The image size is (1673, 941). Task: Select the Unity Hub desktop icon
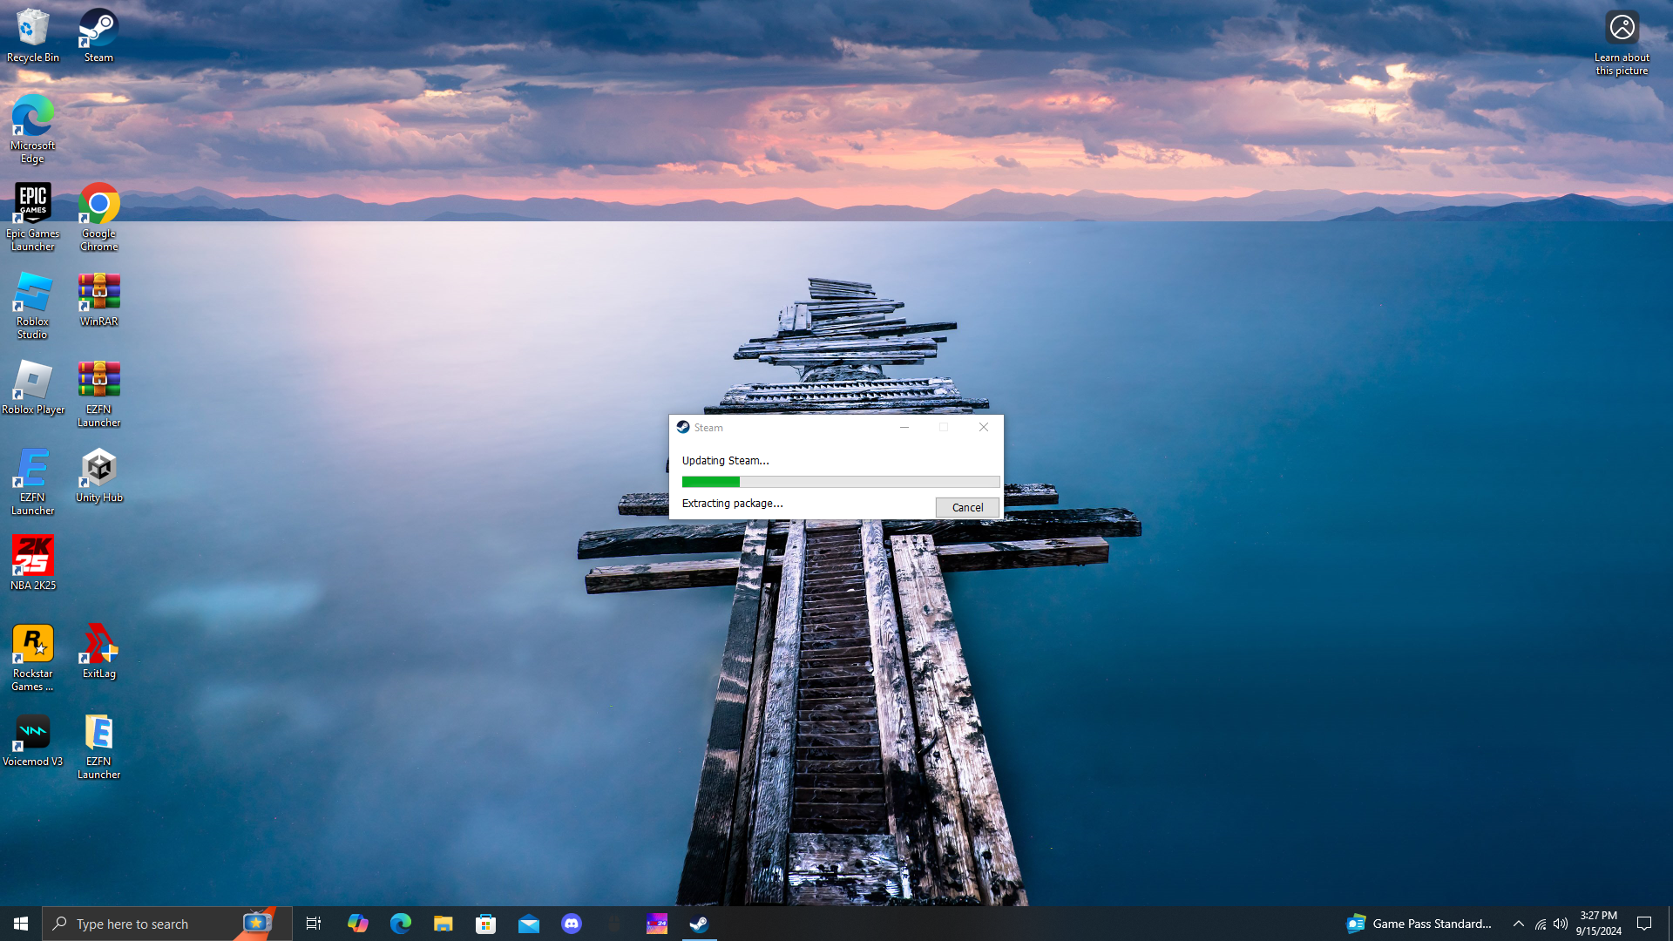coord(98,476)
